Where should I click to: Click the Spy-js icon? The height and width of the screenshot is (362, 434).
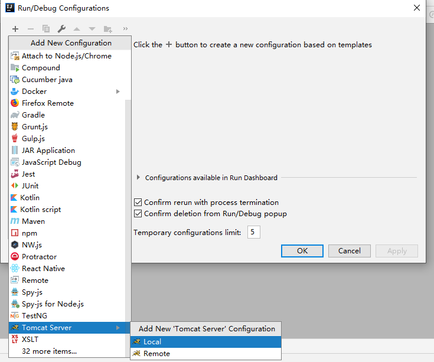pos(15,292)
